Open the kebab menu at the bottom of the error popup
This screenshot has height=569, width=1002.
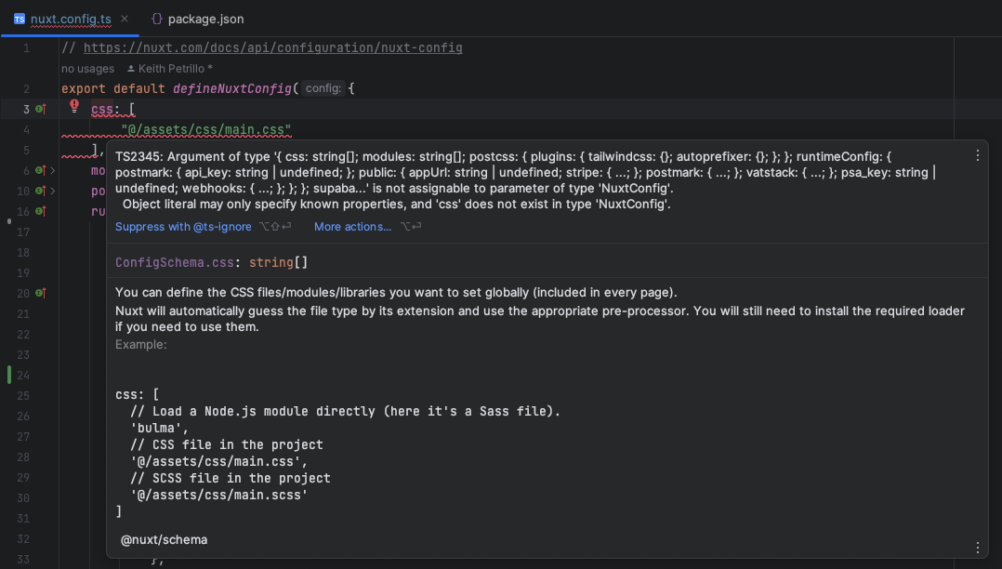[x=977, y=547]
